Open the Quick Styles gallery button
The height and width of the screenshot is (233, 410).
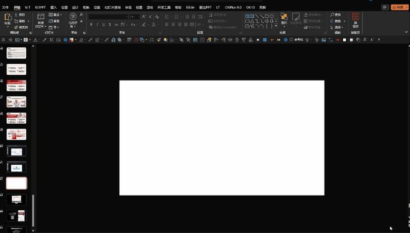[x=296, y=19]
